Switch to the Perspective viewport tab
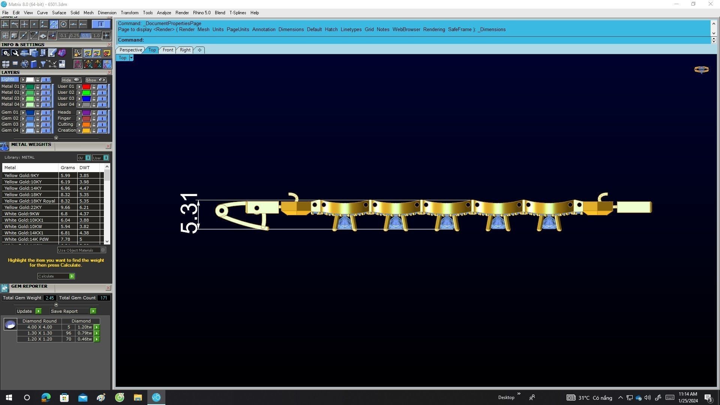 pyautogui.click(x=130, y=50)
